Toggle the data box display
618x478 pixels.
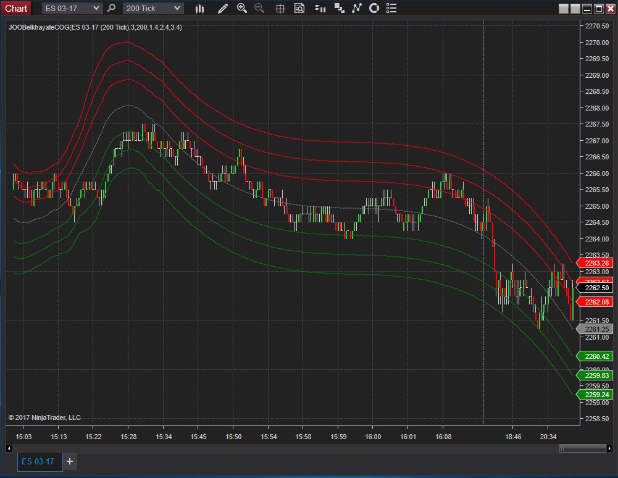[x=299, y=8]
